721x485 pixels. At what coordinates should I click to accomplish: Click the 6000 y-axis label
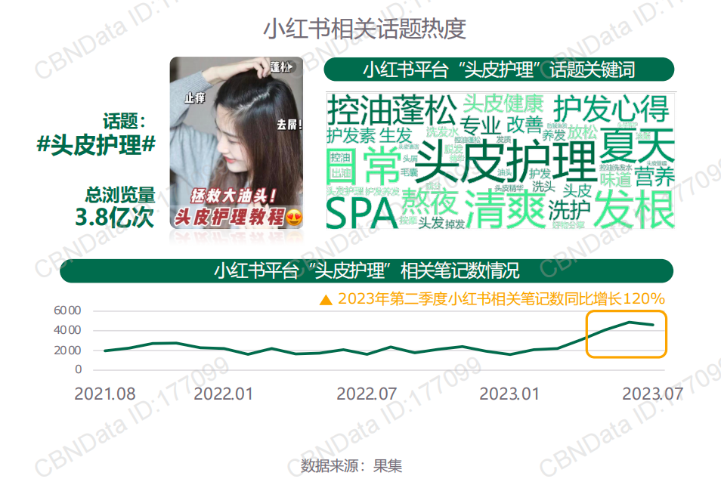pyautogui.click(x=67, y=310)
